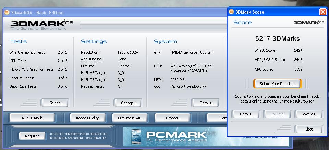Click Submit Your Results... button
Viewport: 329px width, 150px height.
point(277,84)
